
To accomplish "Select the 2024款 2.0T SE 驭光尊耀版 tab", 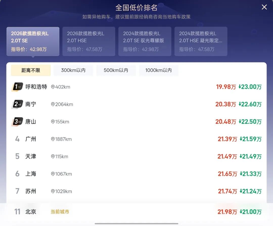I will (145, 42).
